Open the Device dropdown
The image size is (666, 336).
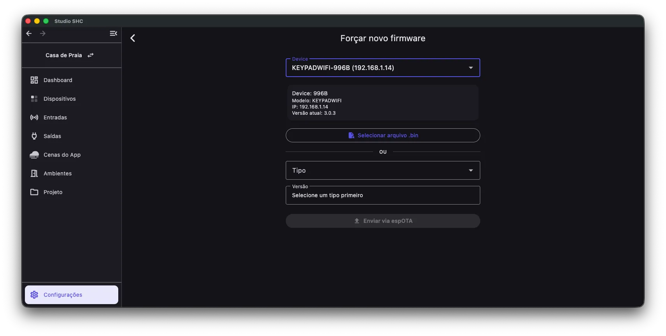pos(383,68)
